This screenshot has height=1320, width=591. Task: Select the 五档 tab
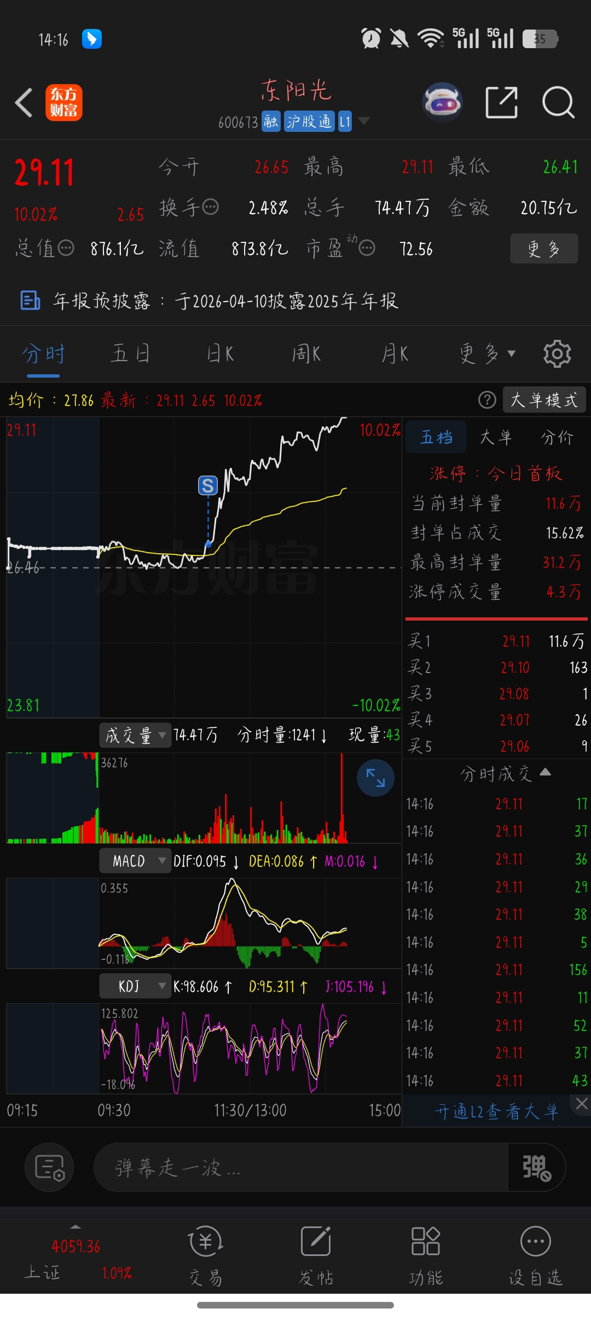tap(436, 437)
